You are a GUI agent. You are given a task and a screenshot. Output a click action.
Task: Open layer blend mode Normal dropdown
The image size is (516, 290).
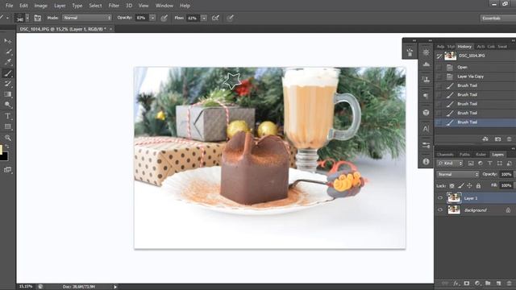[x=458, y=174]
